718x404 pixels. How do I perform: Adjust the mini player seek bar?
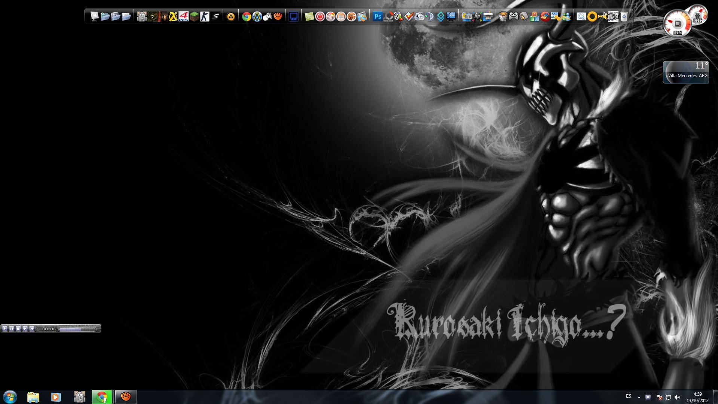coord(77,329)
